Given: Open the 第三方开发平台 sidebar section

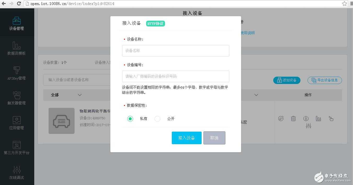Looking at the screenshot, I should click(17, 148).
